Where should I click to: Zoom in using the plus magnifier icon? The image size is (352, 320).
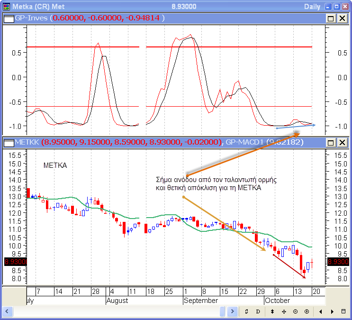coord(307,311)
